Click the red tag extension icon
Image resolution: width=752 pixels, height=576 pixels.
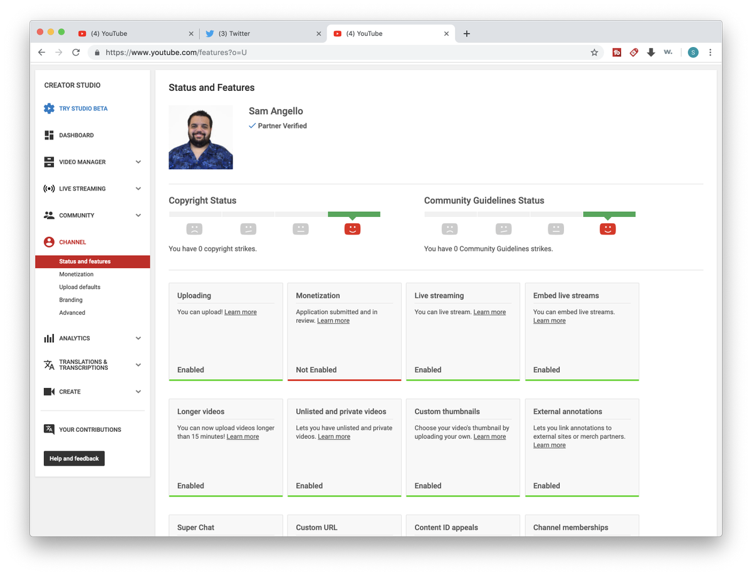point(634,53)
